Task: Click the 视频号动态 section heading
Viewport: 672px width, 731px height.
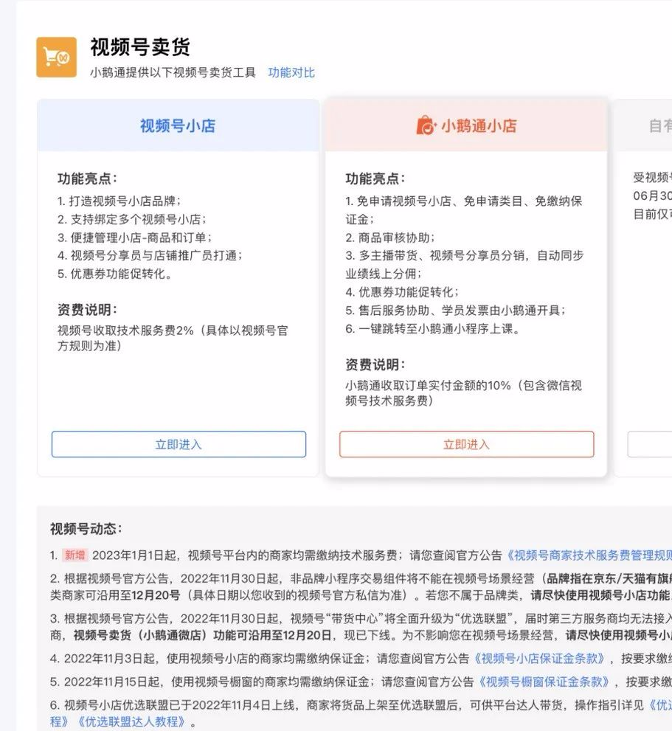Action: click(x=86, y=529)
